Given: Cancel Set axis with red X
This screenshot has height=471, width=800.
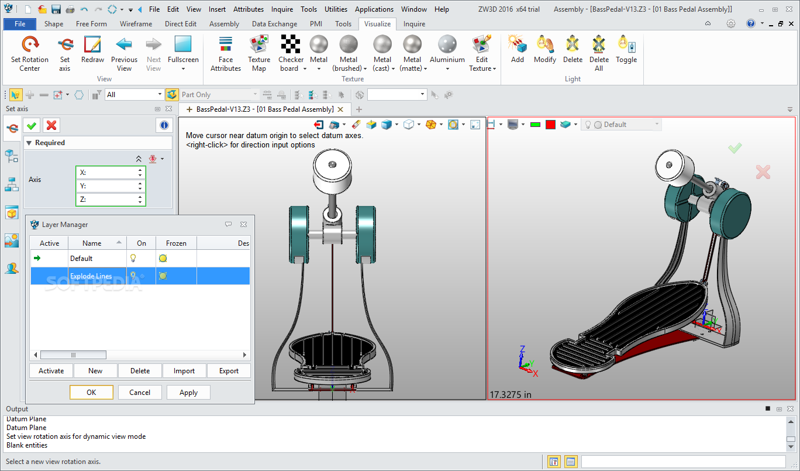Looking at the screenshot, I should pyautogui.click(x=51, y=125).
